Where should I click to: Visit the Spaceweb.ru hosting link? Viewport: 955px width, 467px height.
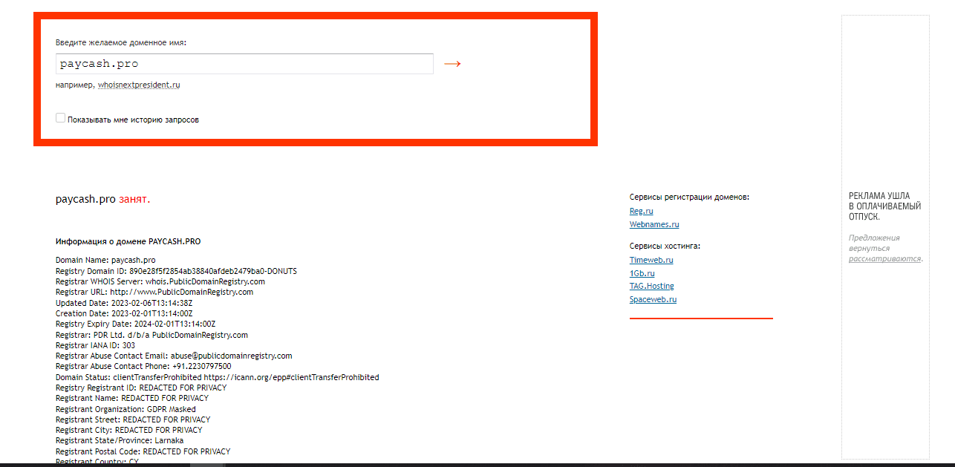[653, 299]
